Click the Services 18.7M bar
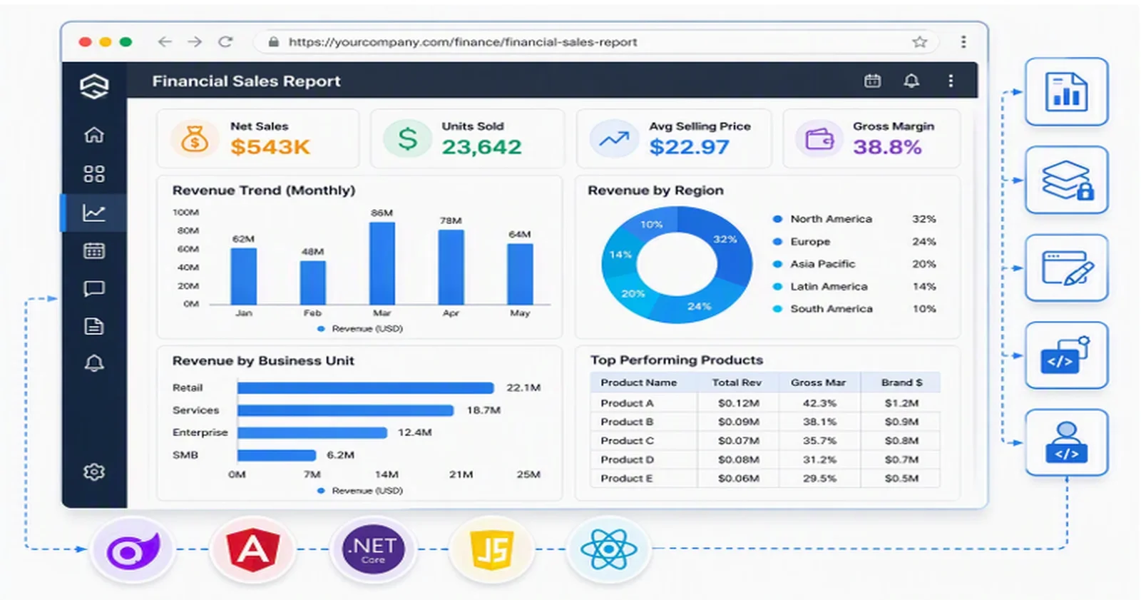This screenshot has width=1141, height=600. [346, 410]
